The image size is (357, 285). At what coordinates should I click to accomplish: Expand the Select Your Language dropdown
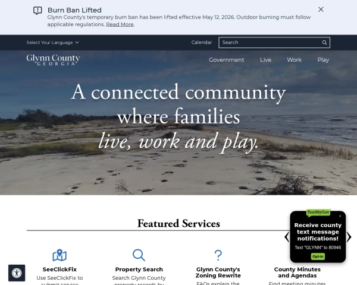[x=52, y=43]
